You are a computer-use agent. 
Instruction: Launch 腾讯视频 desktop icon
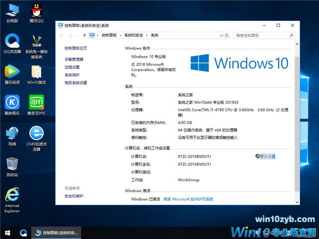pyautogui.click(x=12, y=74)
